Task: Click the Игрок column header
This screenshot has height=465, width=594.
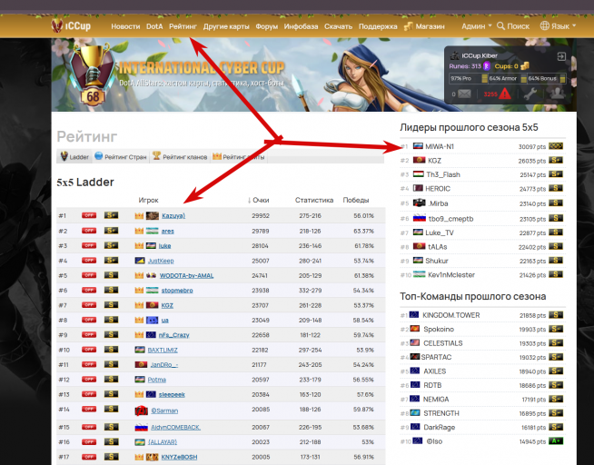Action: 148,200
